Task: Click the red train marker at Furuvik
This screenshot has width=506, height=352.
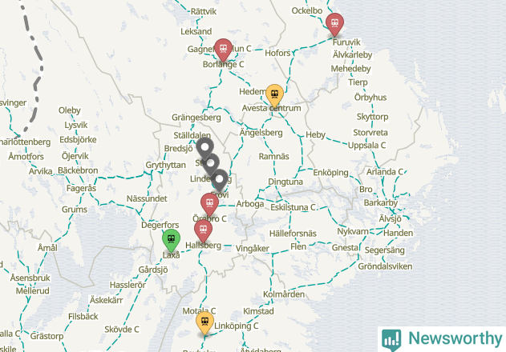Action: [334, 25]
